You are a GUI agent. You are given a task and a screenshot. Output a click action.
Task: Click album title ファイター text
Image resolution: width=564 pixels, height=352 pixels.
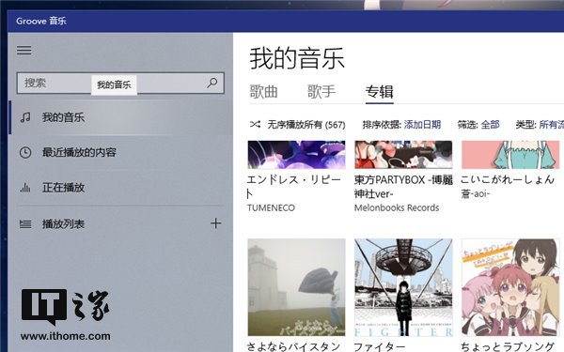[x=379, y=346]
